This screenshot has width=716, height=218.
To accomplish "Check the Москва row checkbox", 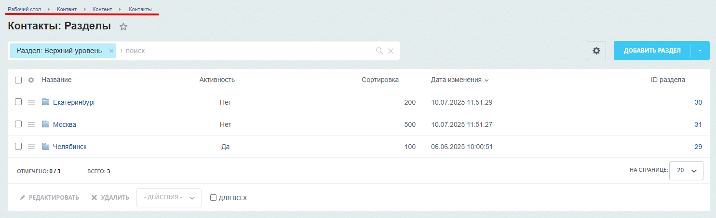I will pos(18,124).
